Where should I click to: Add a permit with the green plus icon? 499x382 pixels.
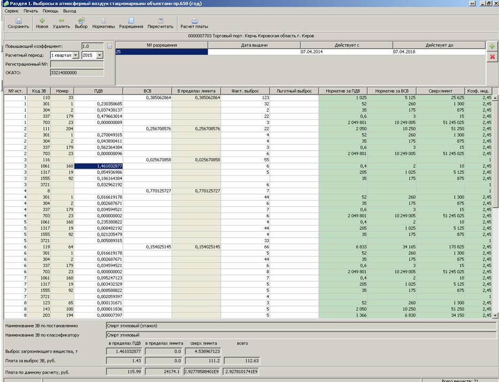492,47
